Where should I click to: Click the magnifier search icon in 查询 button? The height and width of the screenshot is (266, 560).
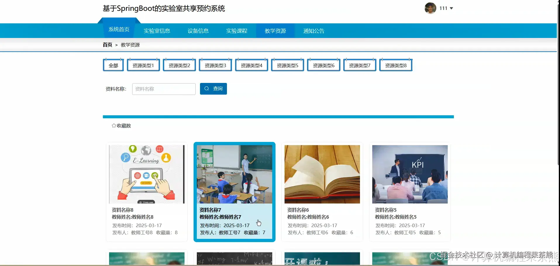[x=206, y=88]
